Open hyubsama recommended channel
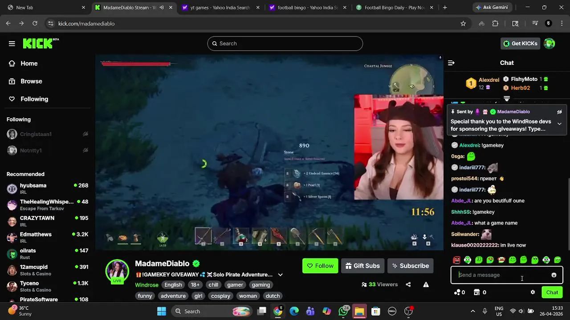570x320 pixels. pos(48,188)
